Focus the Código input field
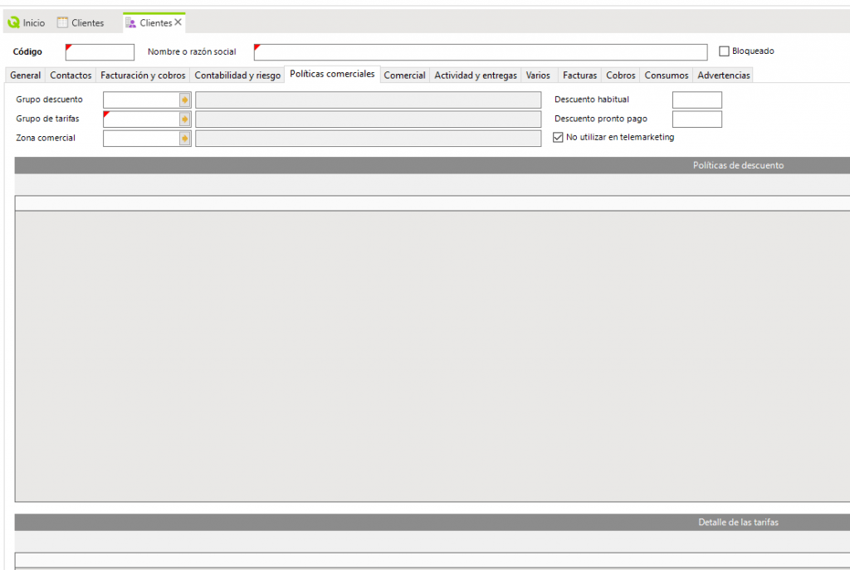This screenshot has width=850, height=570. tap(100, 52)
